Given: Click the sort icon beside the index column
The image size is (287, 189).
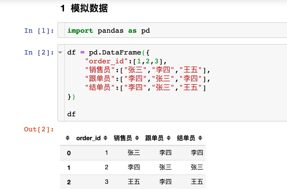Looking at the screenshot, I should coord(68,138).
